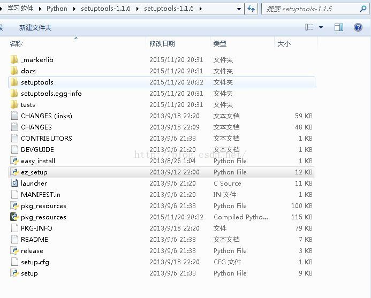Click the 100 KB pkg_resources Python icon
The width and height of the screenshot is (371, 298).
tap(14, 206)
